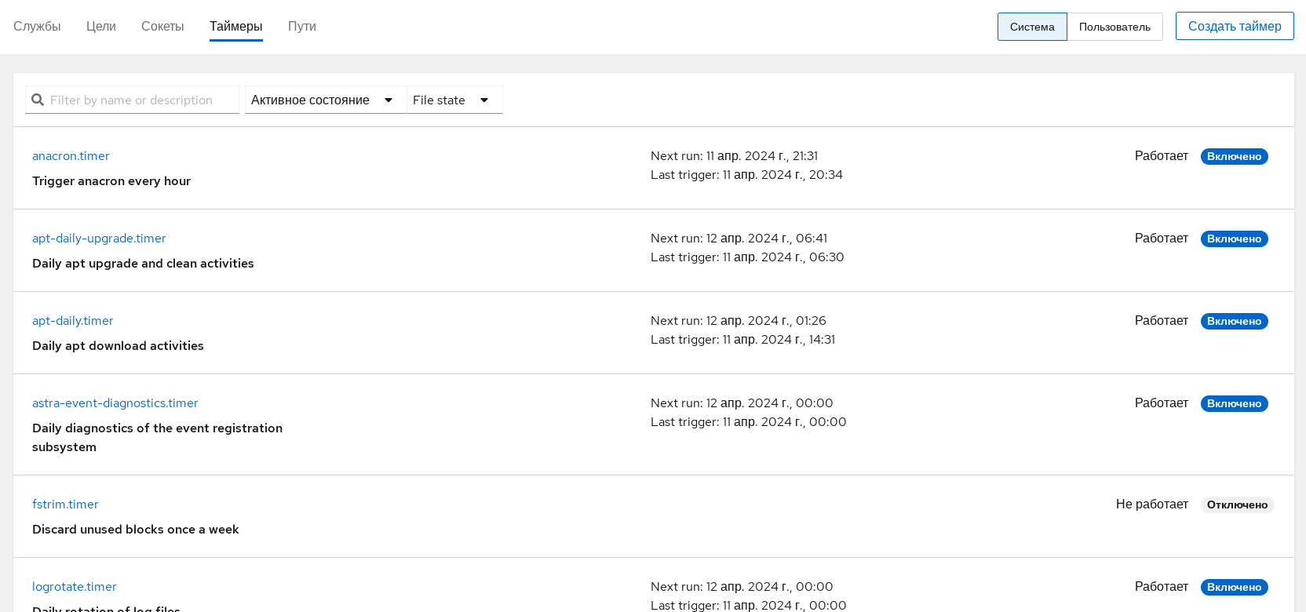Click the Отключено badge for fstrim.timer

pyautogui.click(x=1237, y=505)
